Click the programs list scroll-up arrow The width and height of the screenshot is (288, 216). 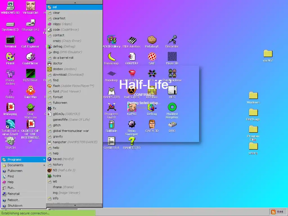(75, 2)
